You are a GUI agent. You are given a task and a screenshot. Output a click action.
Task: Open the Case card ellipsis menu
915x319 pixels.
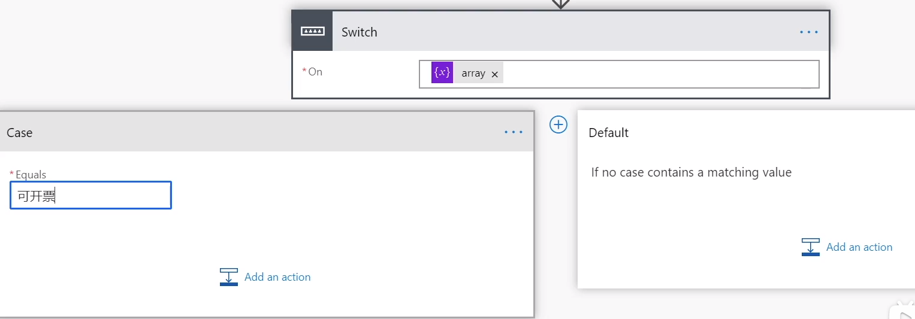[514, 132]
